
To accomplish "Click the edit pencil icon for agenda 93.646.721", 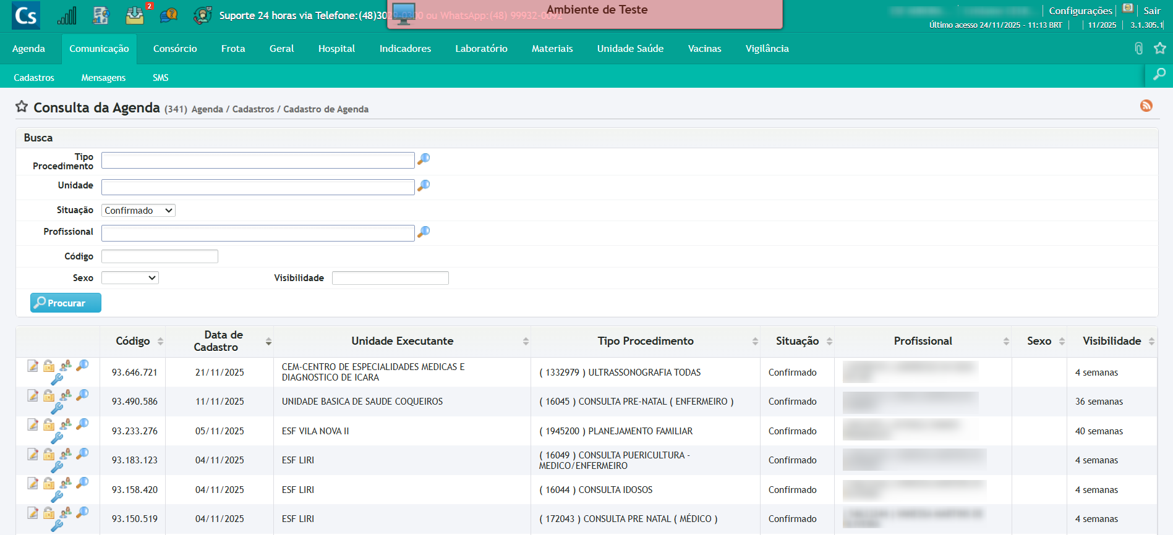I will coord(33,366).
